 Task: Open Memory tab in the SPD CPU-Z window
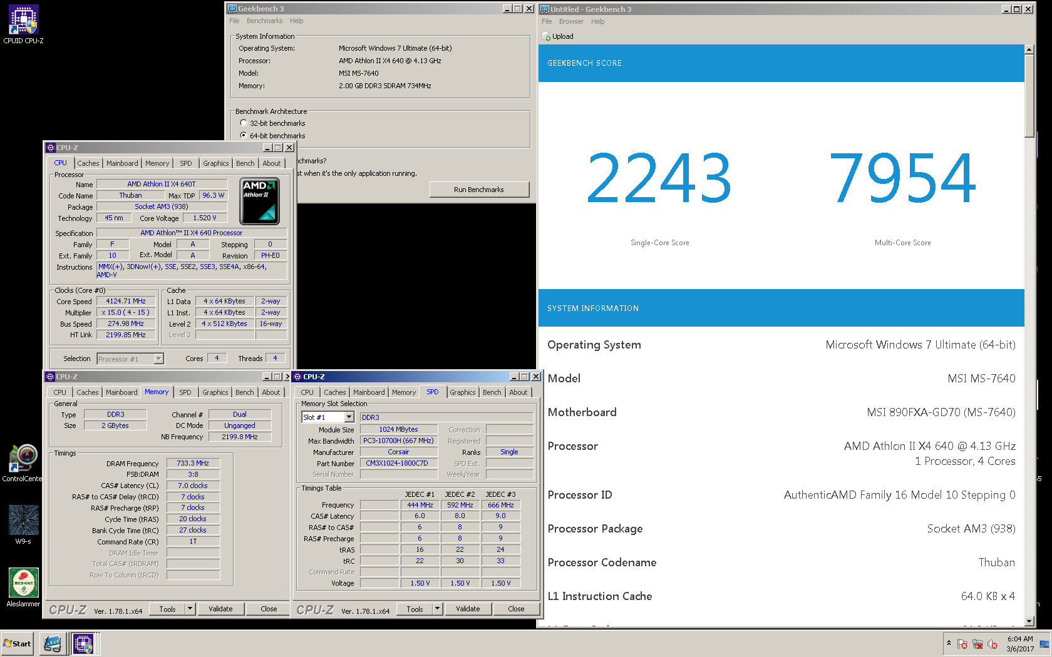(404, 392)
